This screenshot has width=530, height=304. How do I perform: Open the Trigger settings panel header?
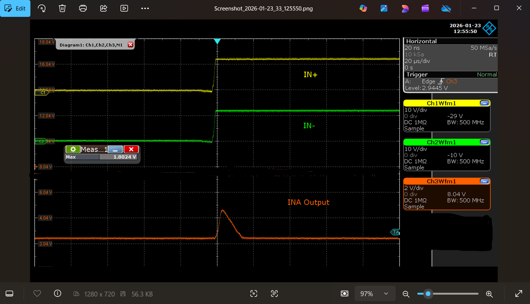coord(450,75)
